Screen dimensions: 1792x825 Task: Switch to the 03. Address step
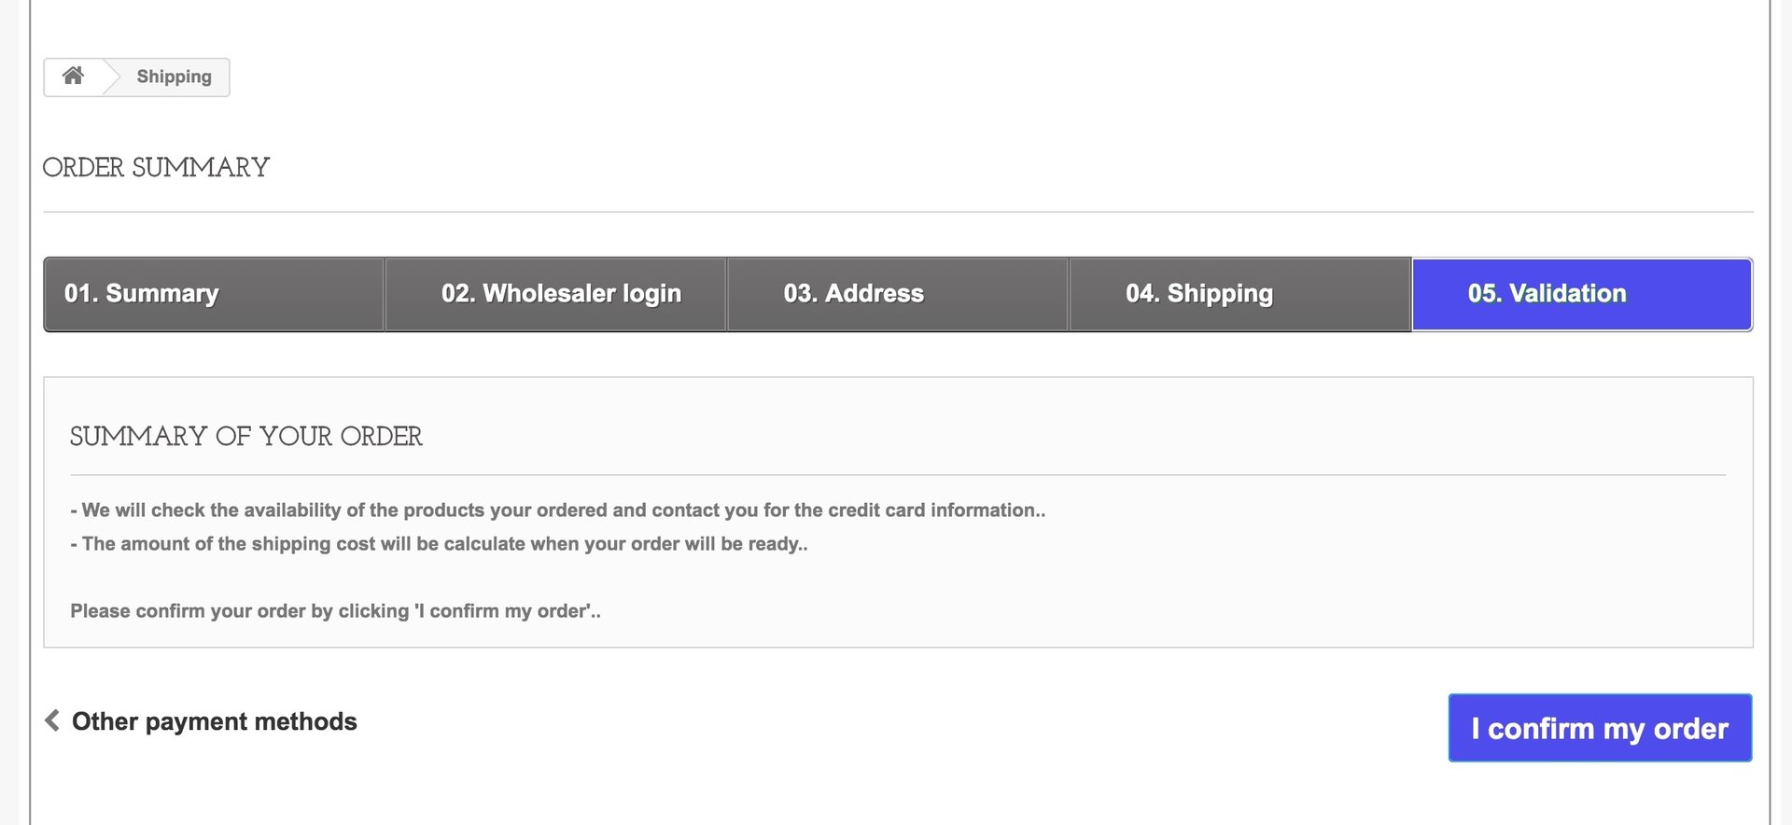click(x=853, y=294)
